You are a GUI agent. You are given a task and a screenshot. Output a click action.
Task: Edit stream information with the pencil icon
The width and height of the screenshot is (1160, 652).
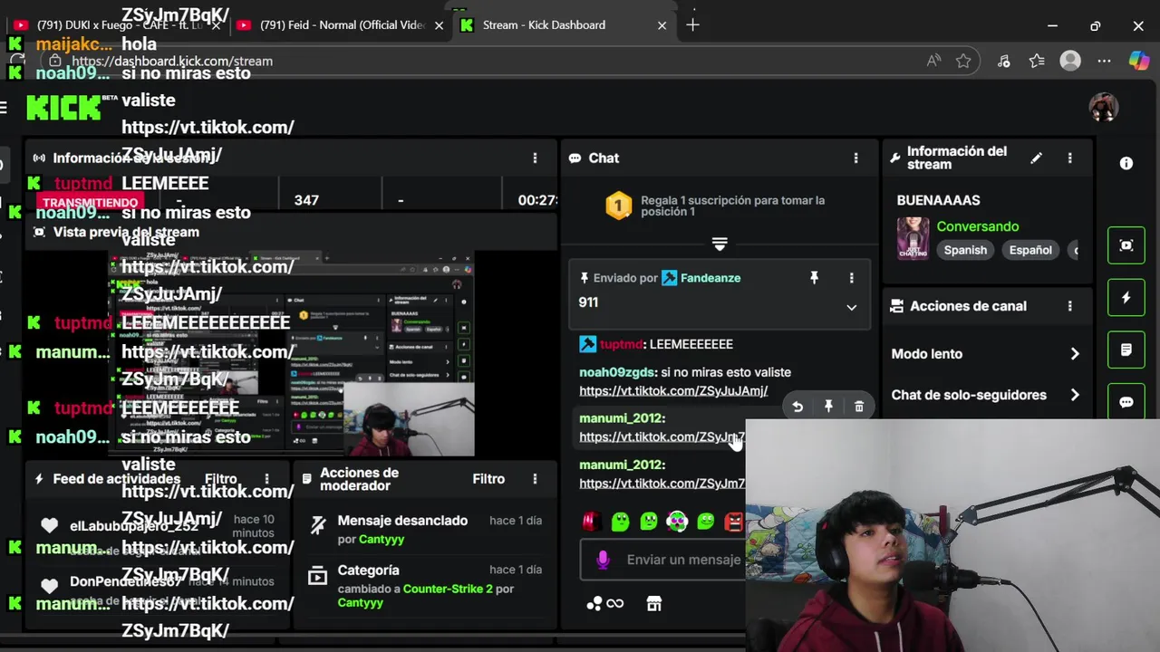(x=1036, y=158)
